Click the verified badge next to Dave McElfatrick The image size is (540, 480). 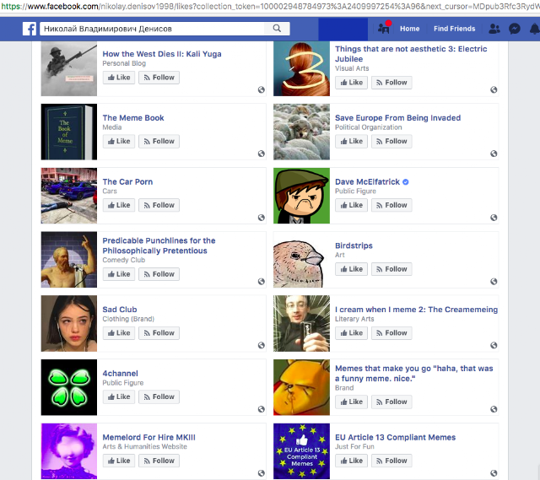[x=406, y=182]
